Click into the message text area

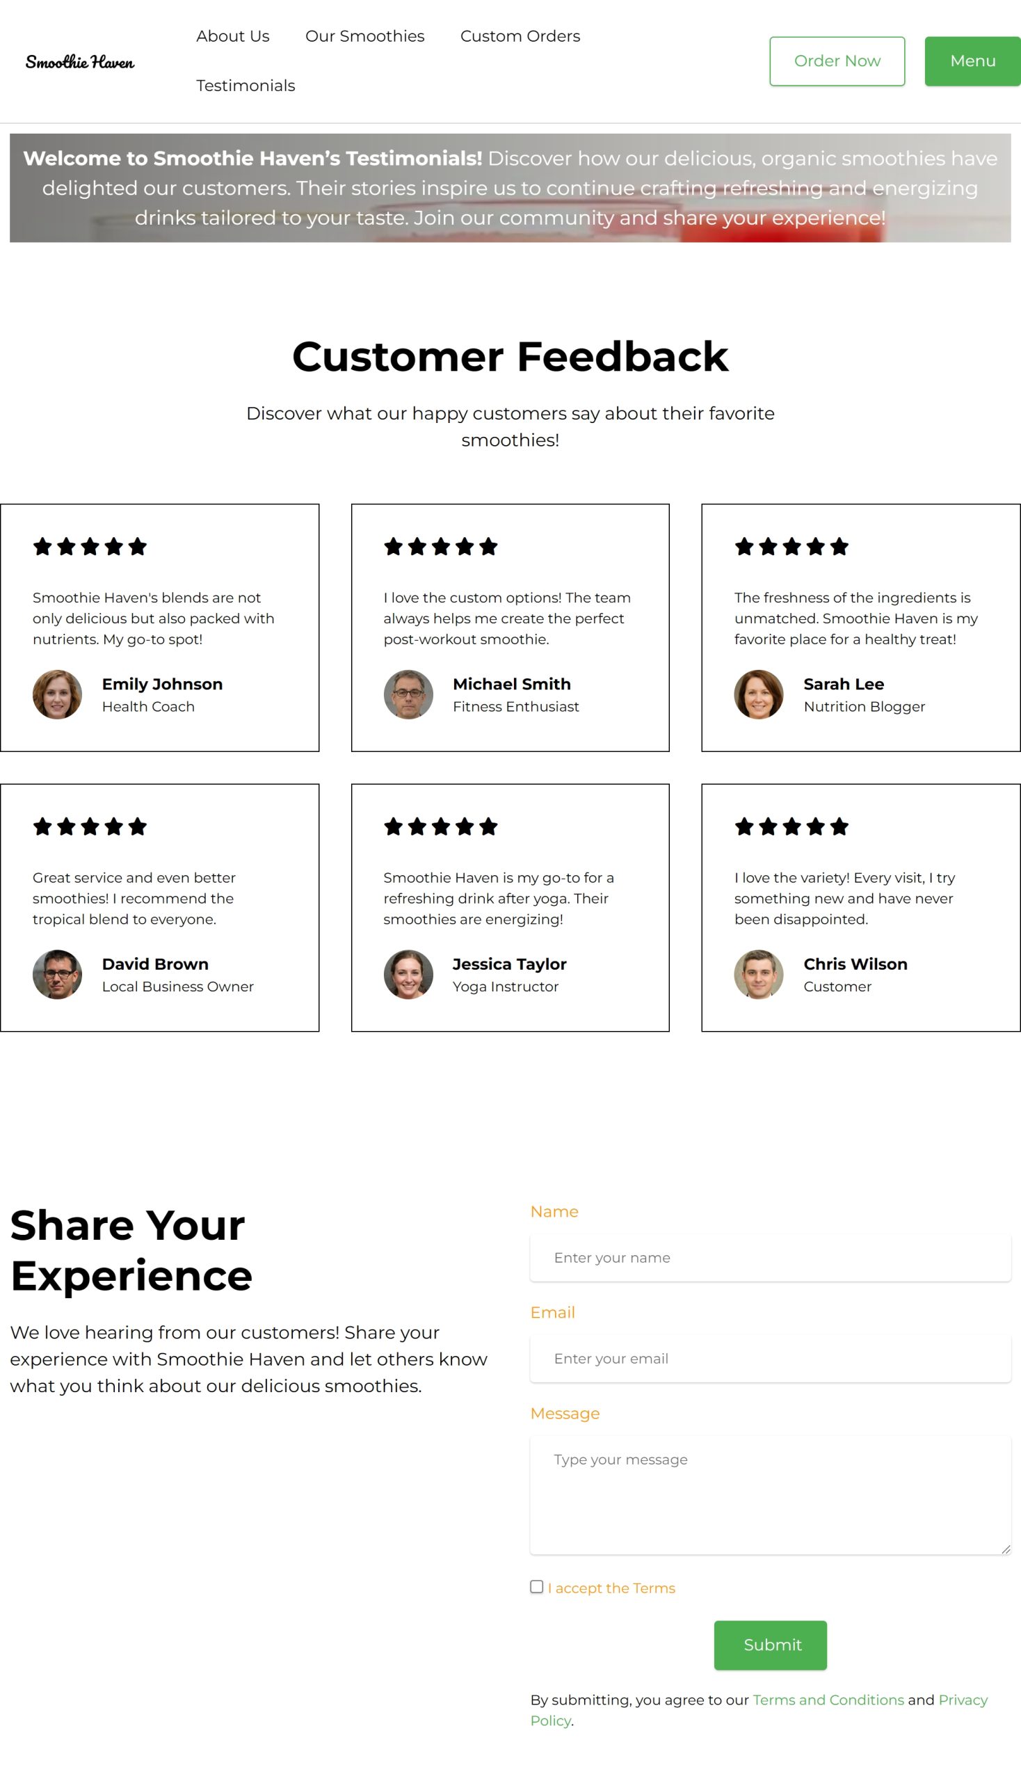pos(770,1494)
